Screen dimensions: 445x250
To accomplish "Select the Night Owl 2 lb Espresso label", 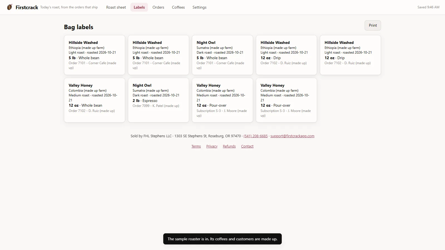I will 159,100.
